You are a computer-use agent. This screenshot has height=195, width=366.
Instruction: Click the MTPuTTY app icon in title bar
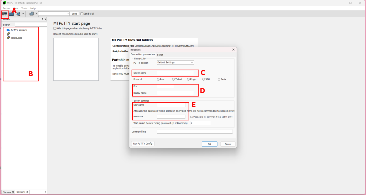(4, 3)
